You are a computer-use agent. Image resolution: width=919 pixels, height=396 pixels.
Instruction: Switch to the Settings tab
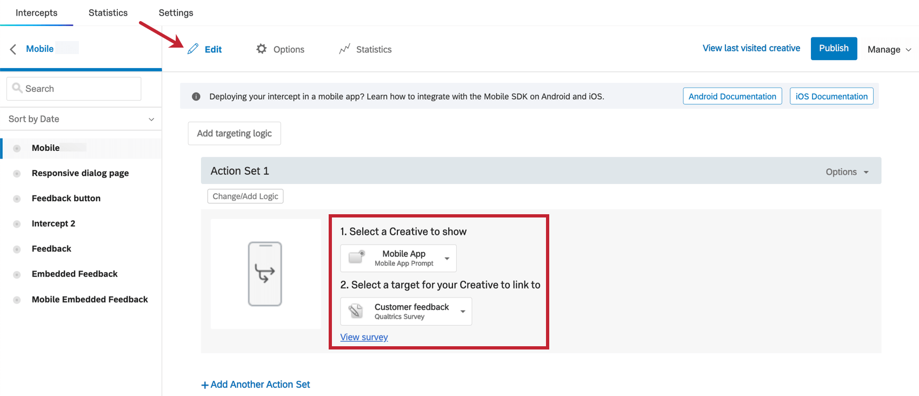click(175, 12)
